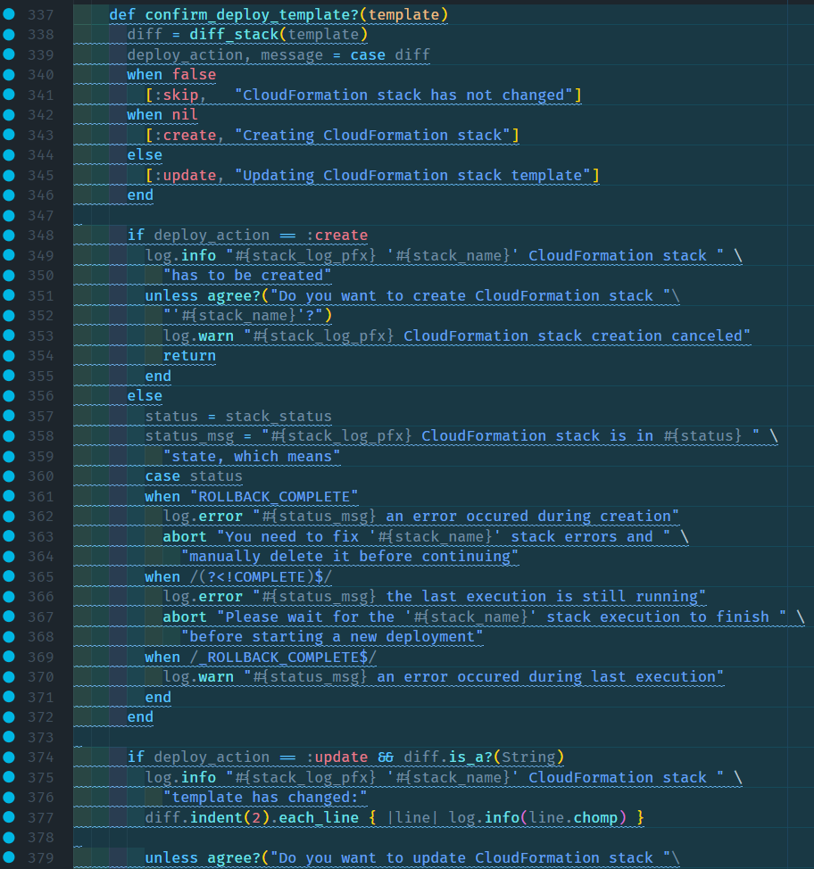The height and width of the screenshot is (869, 814).
Task: Click the breakpoint dot at line 365
Action: [9, 576]
